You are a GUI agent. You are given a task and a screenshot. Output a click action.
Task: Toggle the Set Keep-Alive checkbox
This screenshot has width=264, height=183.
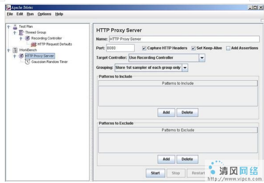coord(193,48)
